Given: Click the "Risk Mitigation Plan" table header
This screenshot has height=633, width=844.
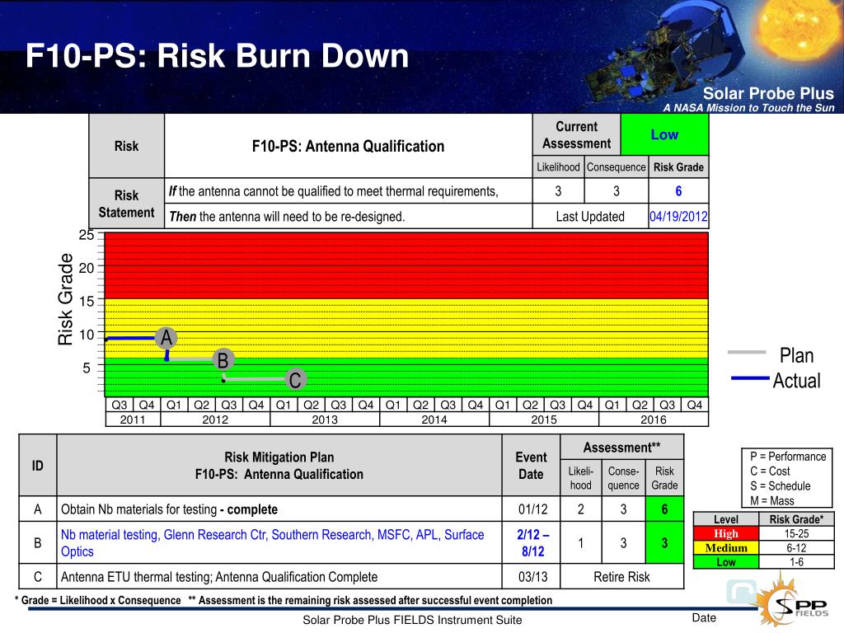Looking at the screenshot, I should 279,466.
